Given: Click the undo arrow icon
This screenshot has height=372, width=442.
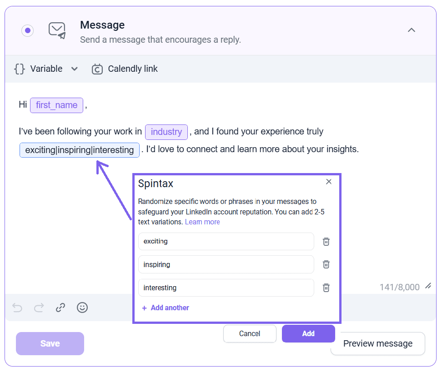Looking at the screenshot, I should tap(17, 308).
